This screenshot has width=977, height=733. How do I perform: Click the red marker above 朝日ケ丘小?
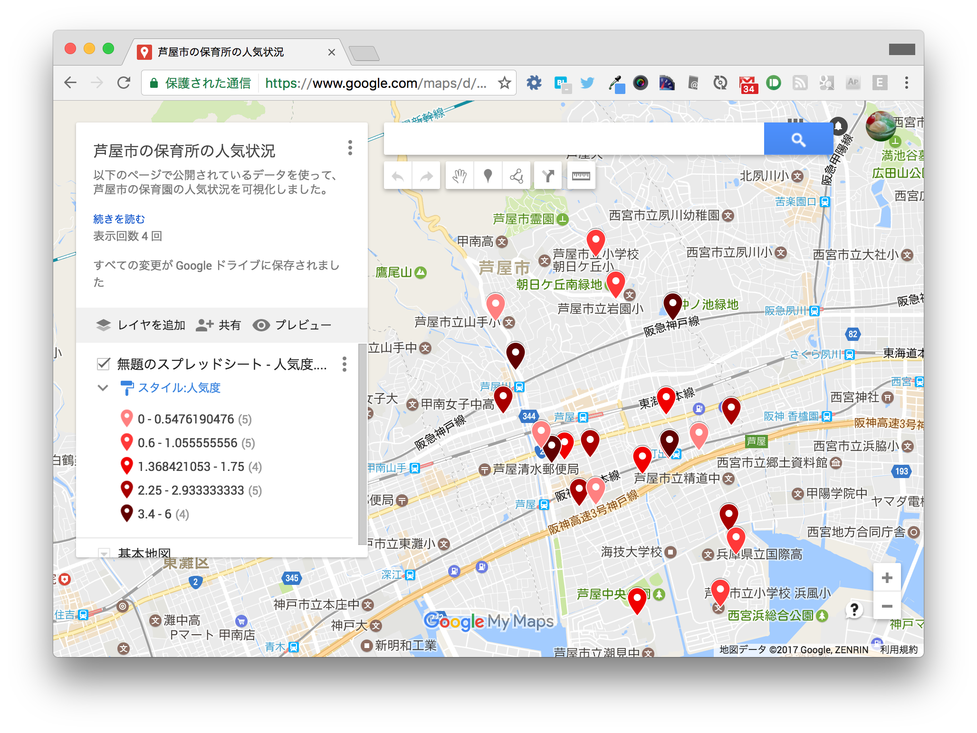coord(595,242)
